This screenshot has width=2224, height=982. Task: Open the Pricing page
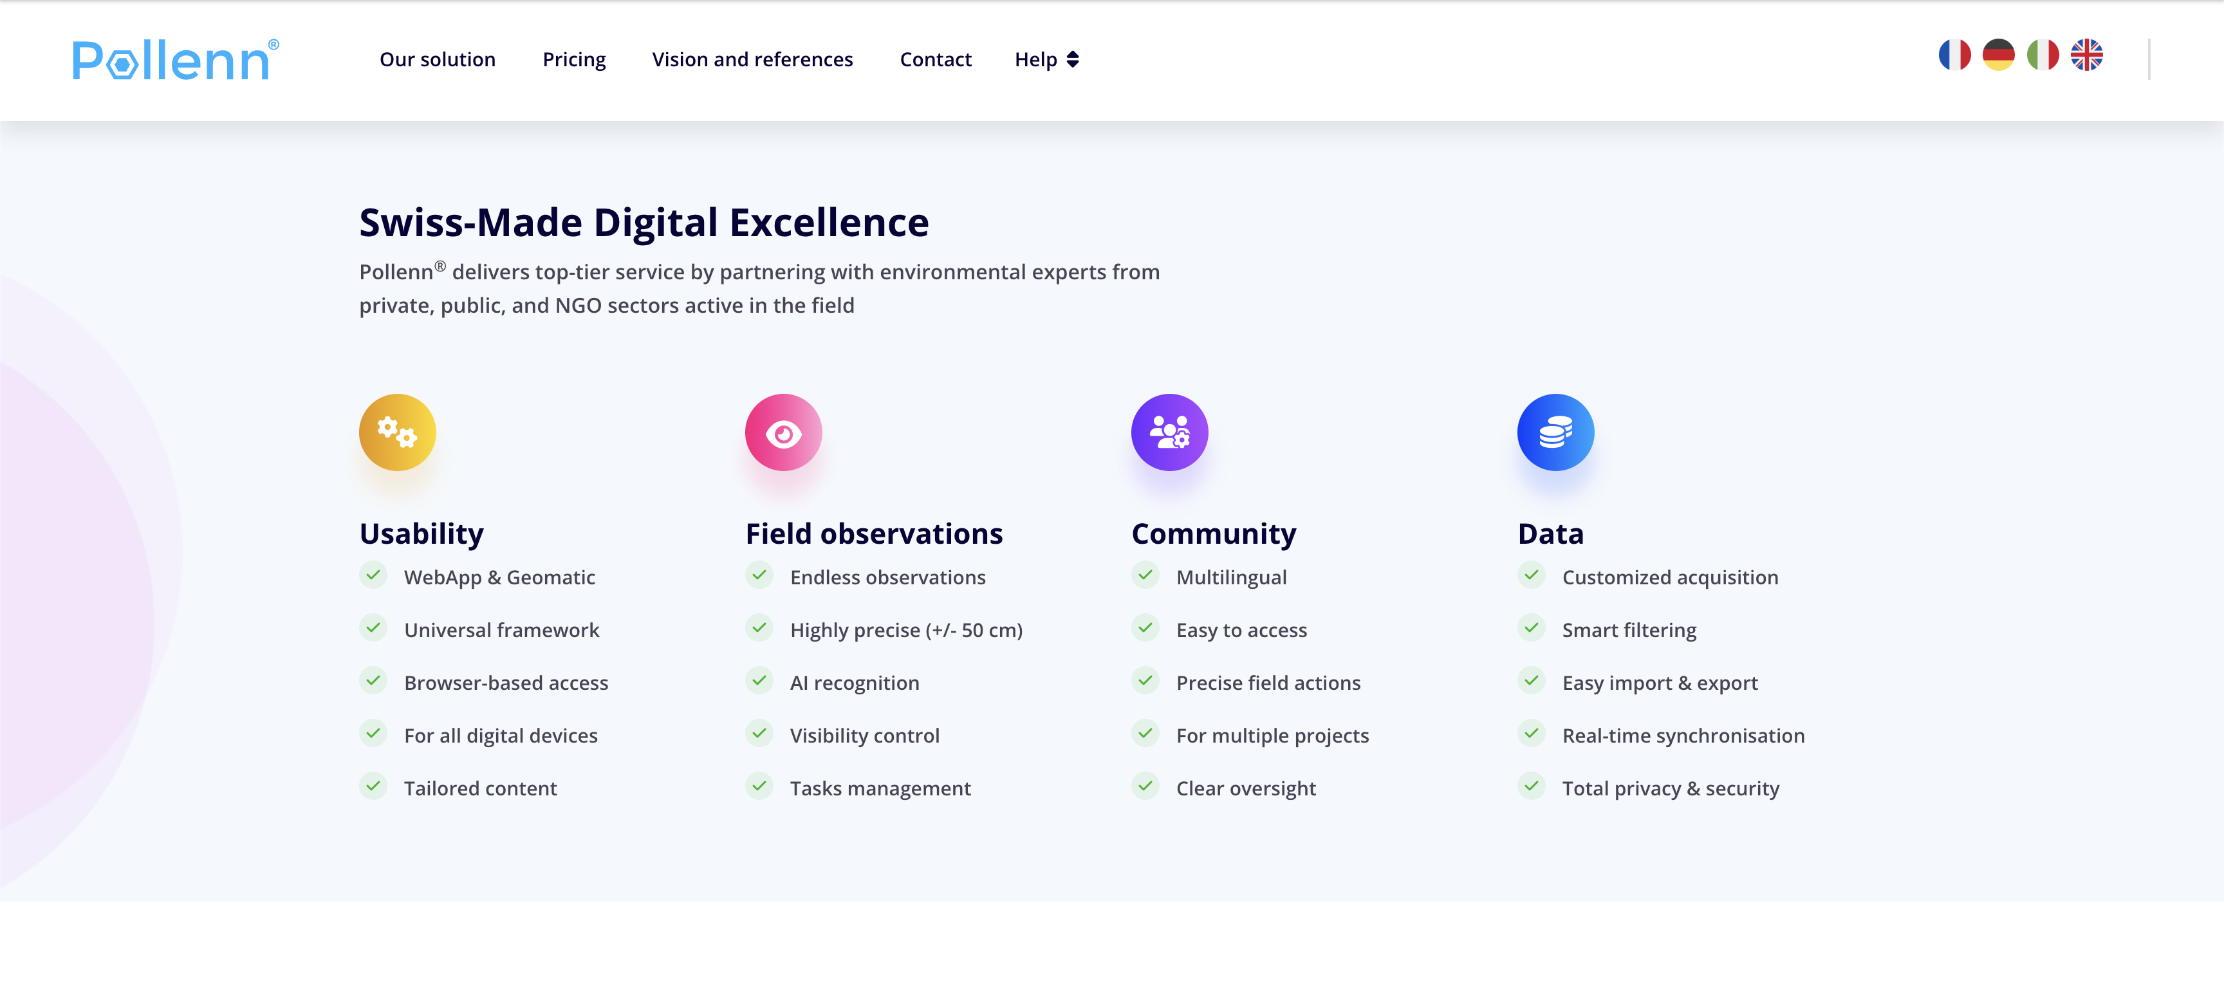click(574, 60)
